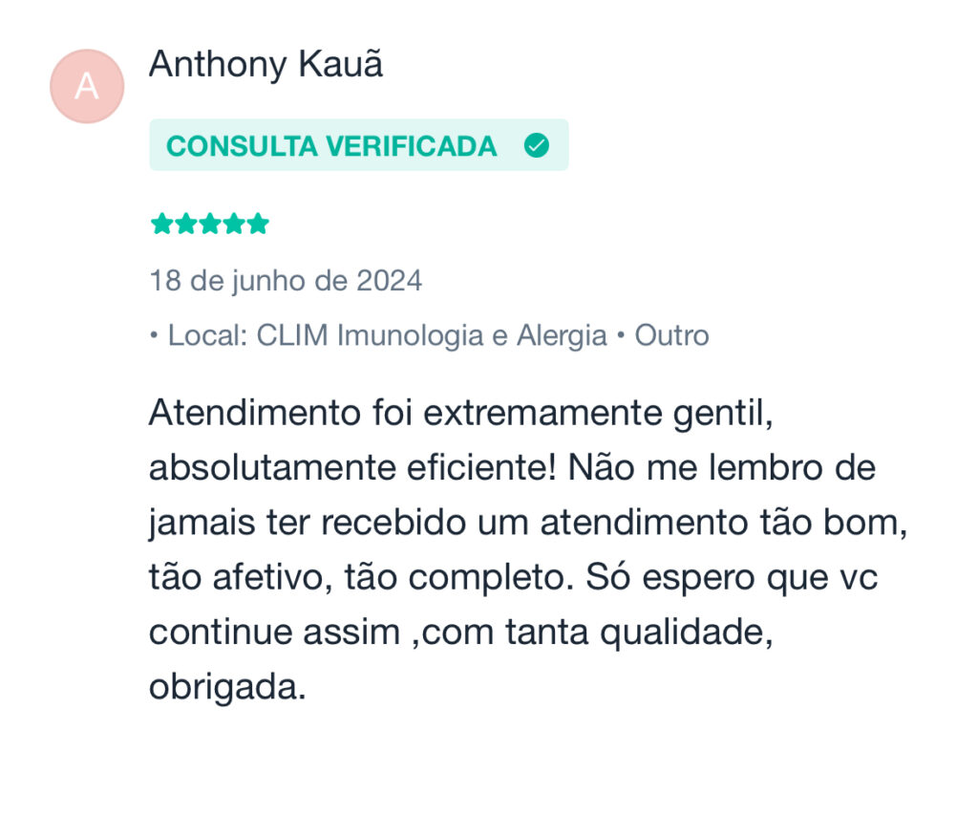Click the second green rating star
Image resolution: width=978 pixels, height=815 pixels.
[x=186, y=224]
